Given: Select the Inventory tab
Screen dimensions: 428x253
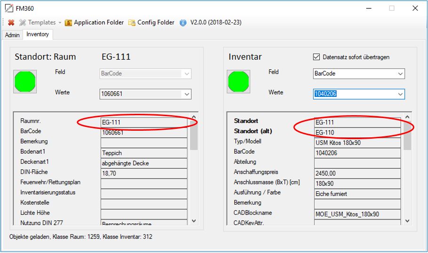Looking at the screenshot, I should [38, 34].
